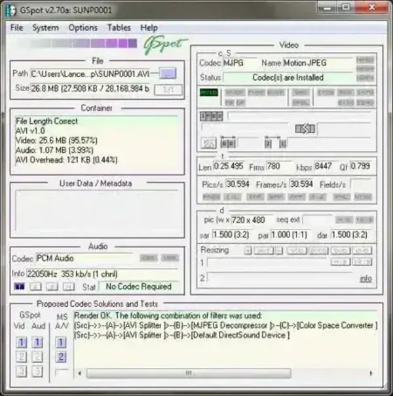Click the Frms value 780
Screen dimensions: 393x396
click(280, 166)
